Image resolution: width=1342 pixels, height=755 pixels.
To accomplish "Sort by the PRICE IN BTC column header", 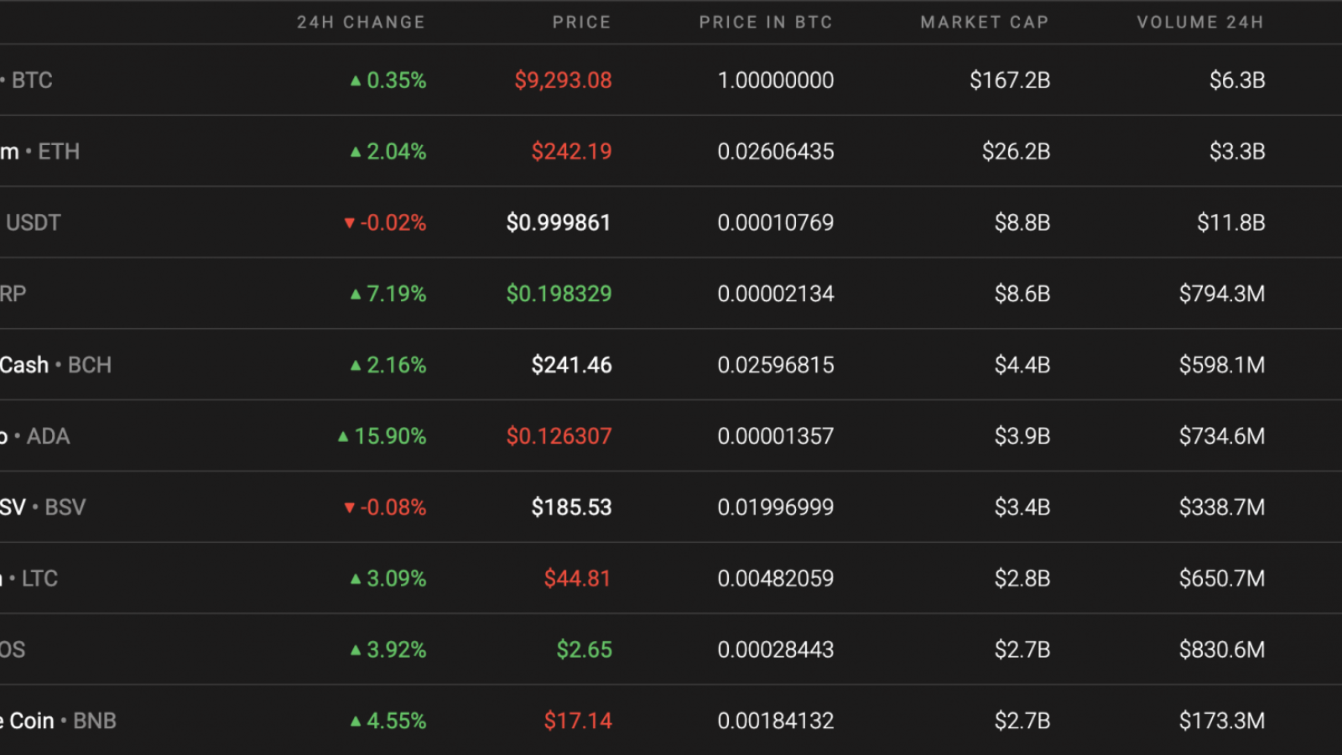I will (766, 23).
